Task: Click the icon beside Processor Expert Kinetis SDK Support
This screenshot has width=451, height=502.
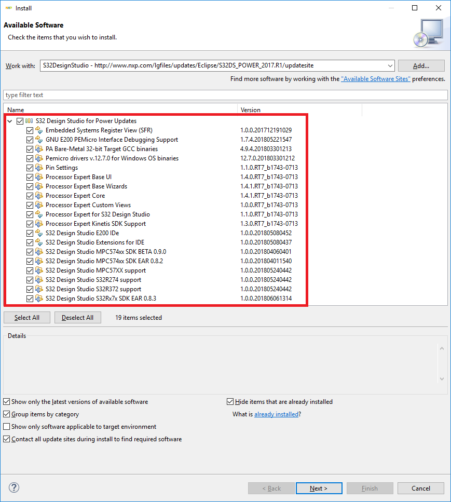Action: pos(39,224)
